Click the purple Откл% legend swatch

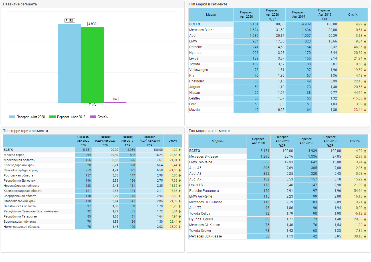pos(93,117)
